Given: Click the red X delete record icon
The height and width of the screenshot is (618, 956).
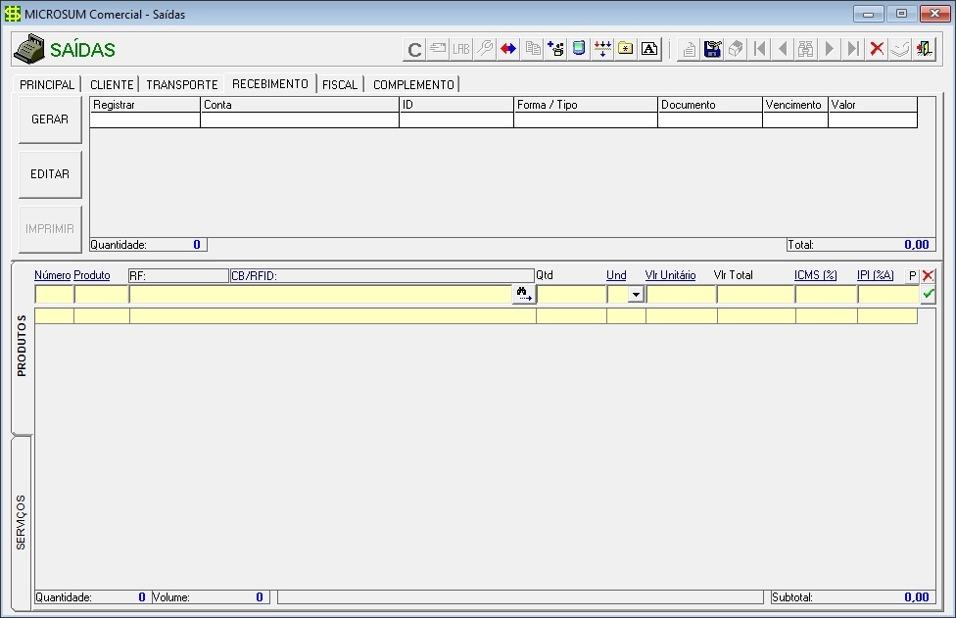Looking at the screenshot, I should pos(878,49).
